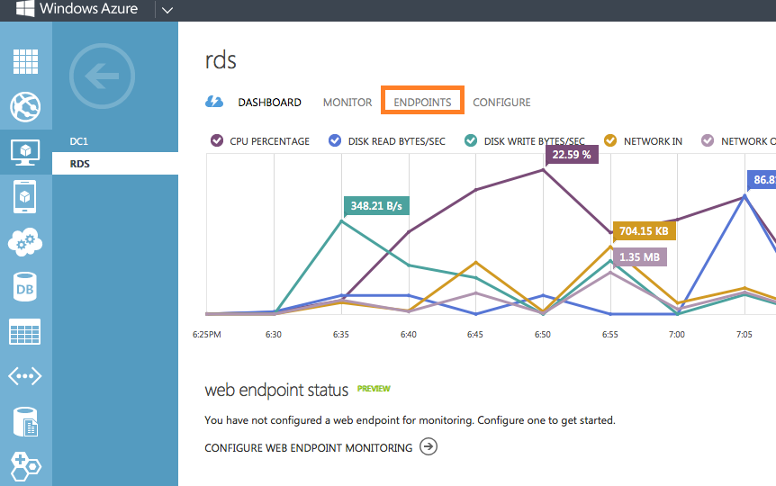Switch to the Monitor tab
The height and width of the screenshot is (486, 776).
coord(347,103)
